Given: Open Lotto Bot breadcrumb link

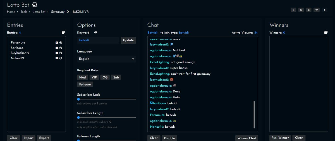Looking at the screenshot, I should pyautogui.click(x=39, y=12).
